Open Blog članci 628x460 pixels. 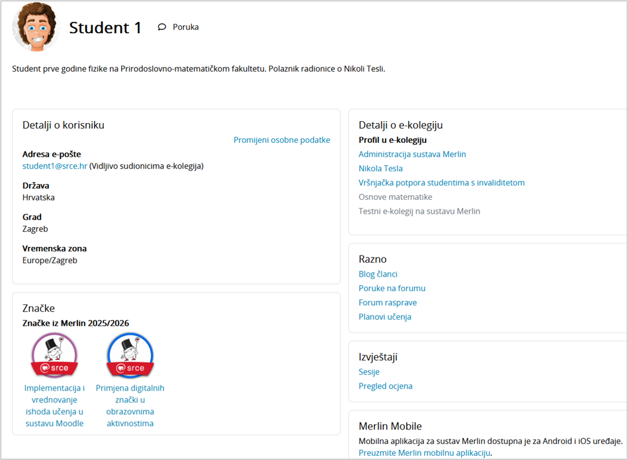tap(378, 274)
